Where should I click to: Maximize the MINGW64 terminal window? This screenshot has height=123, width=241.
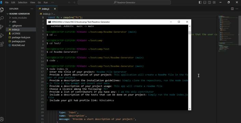(179, 22)
